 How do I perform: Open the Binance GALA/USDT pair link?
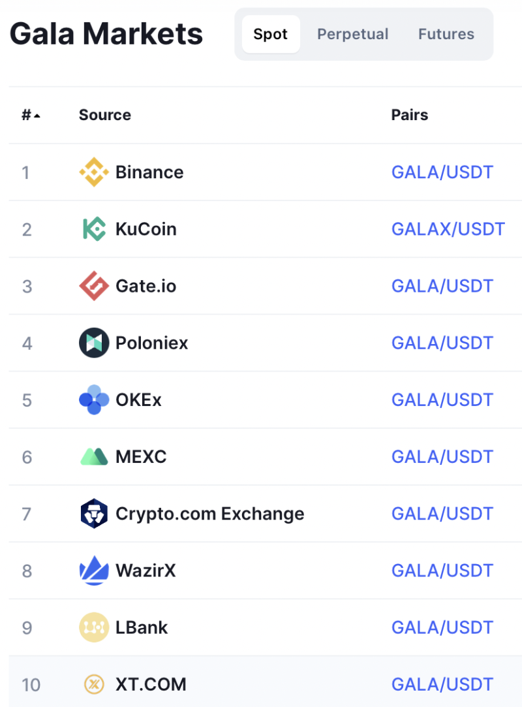[x=442, y=172]
